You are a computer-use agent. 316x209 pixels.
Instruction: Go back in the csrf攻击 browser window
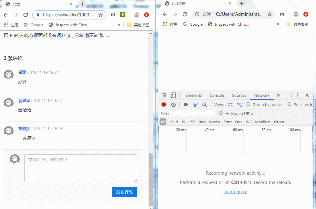[165, 14]
